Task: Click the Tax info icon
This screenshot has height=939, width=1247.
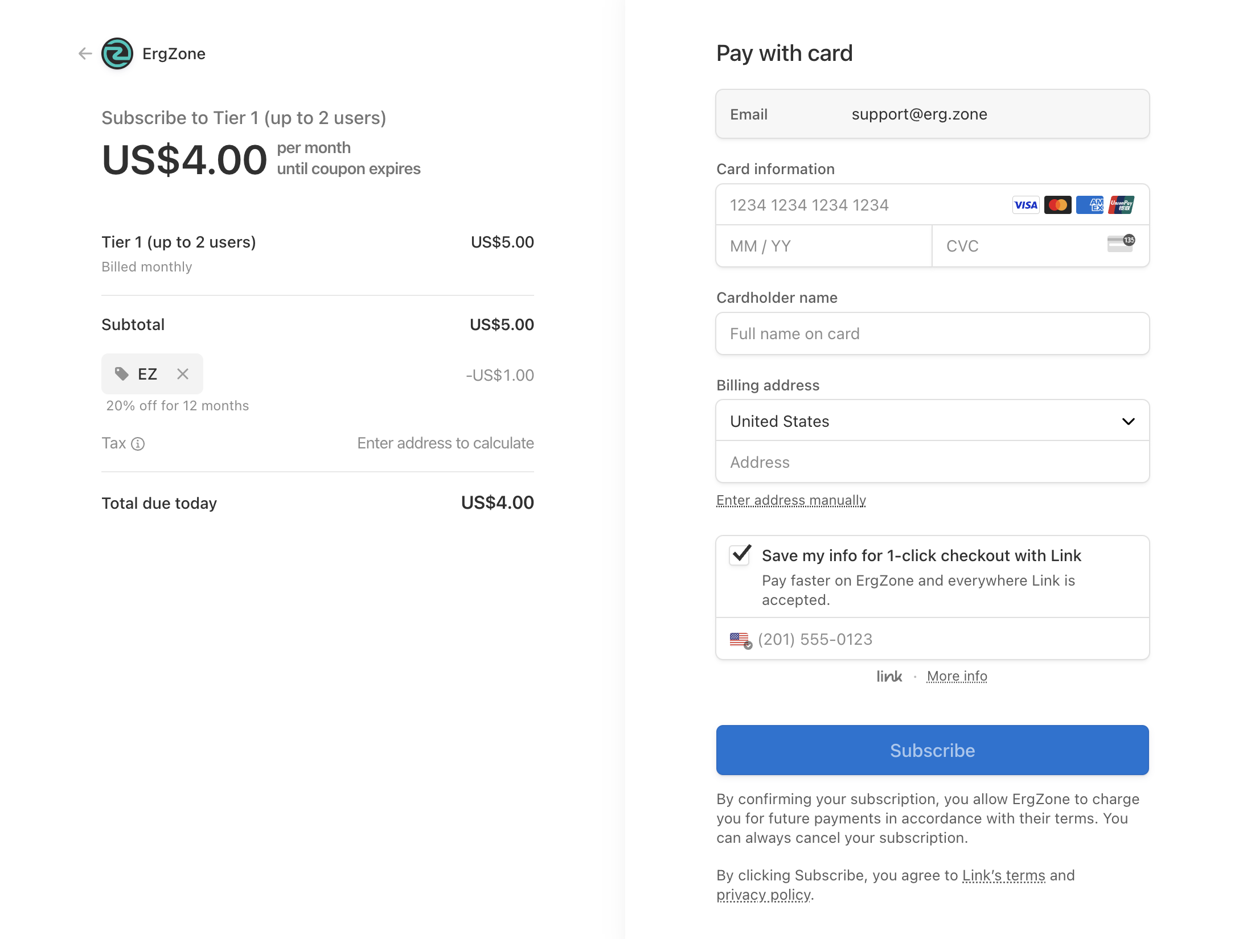Action: click(138, 444)
